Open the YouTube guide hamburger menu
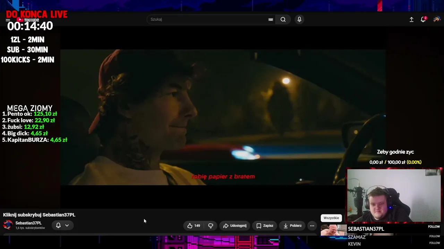 click(x=8, y=20)
